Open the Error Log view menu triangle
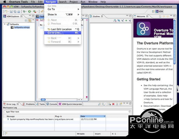The height and width of the screenshot is (139, 179). coord(124,103)
